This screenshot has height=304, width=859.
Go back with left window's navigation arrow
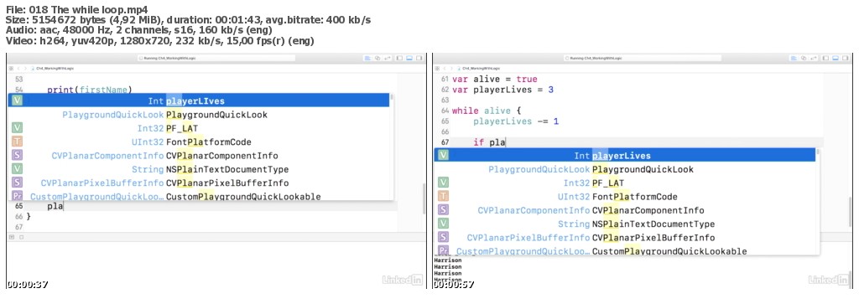[18, 69]
